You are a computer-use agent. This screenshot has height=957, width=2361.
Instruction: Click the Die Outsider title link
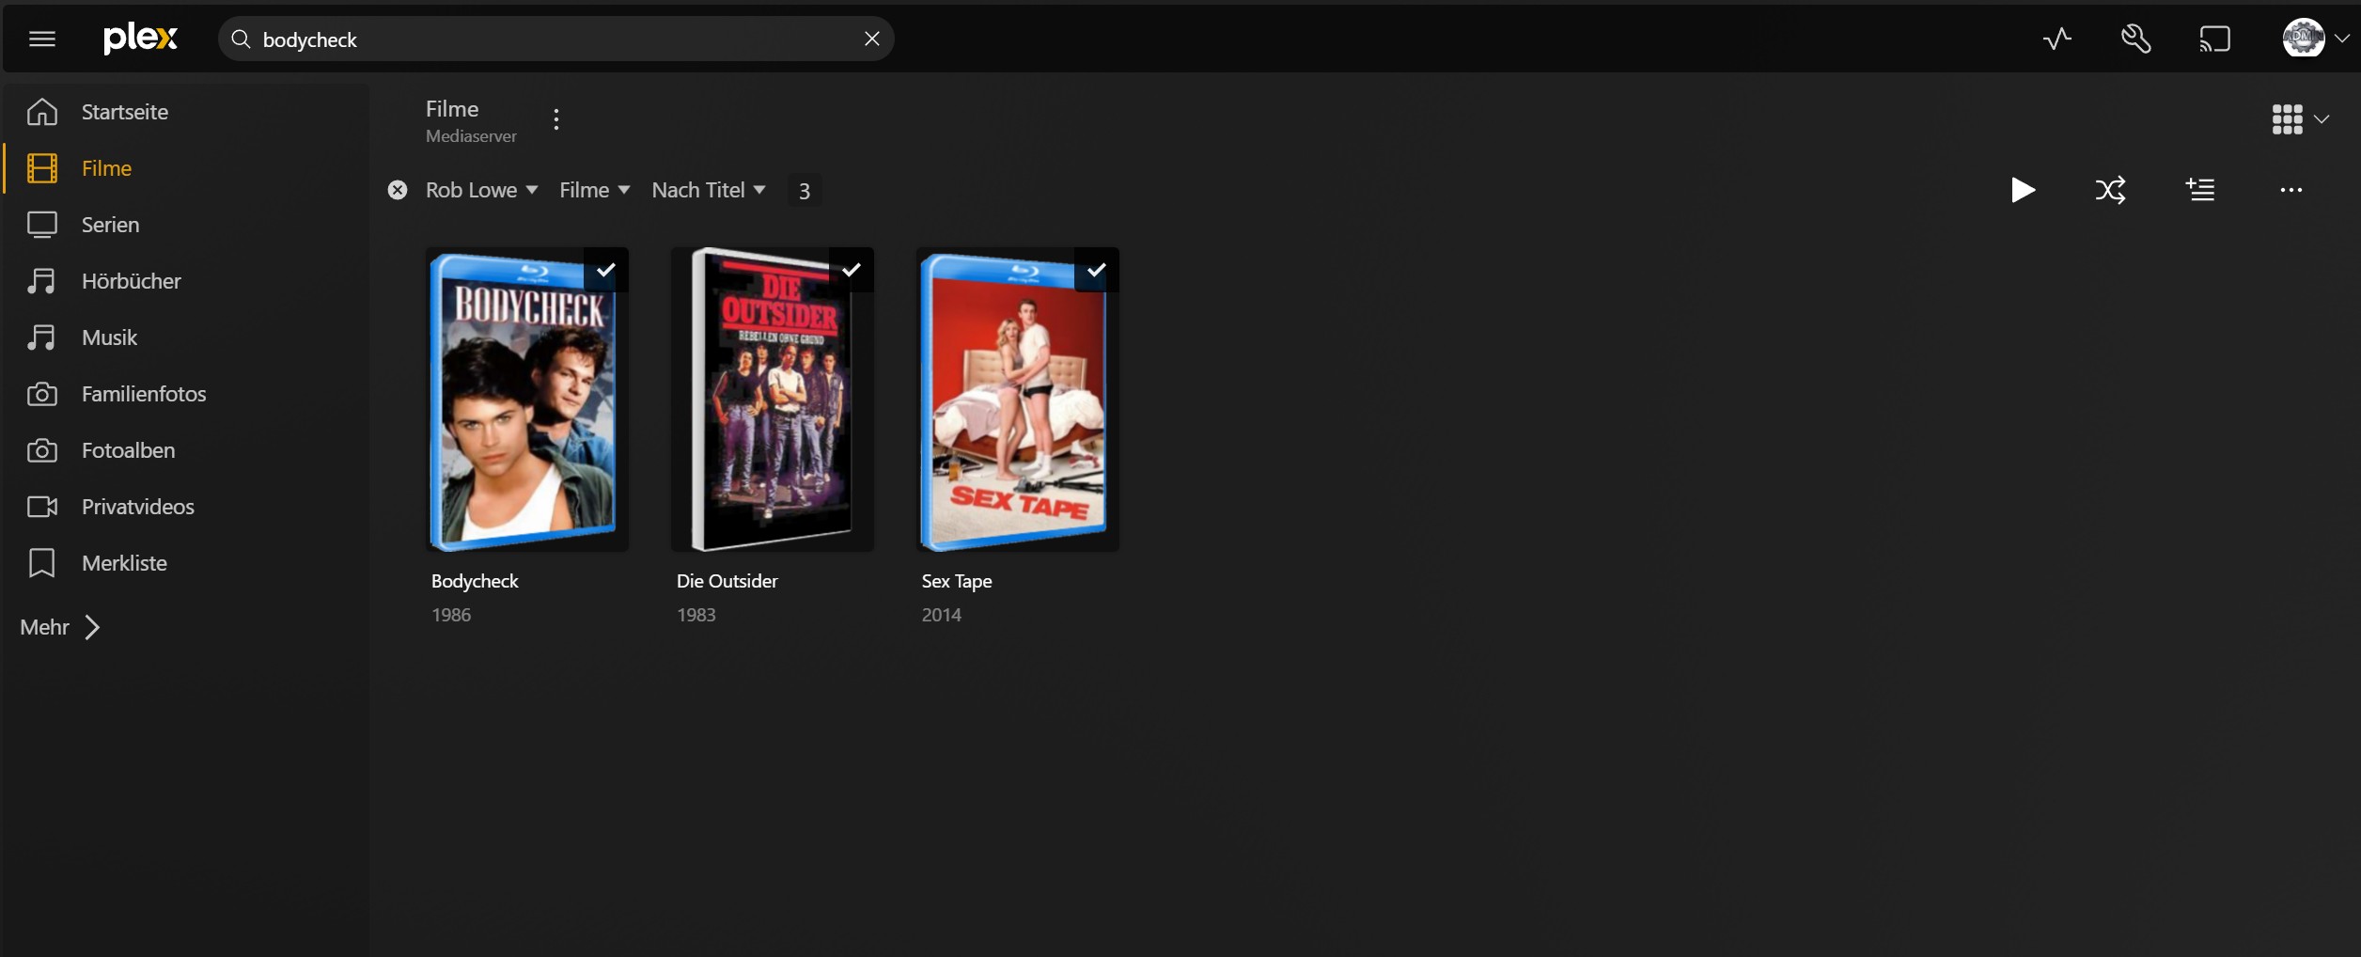[727, 581]
